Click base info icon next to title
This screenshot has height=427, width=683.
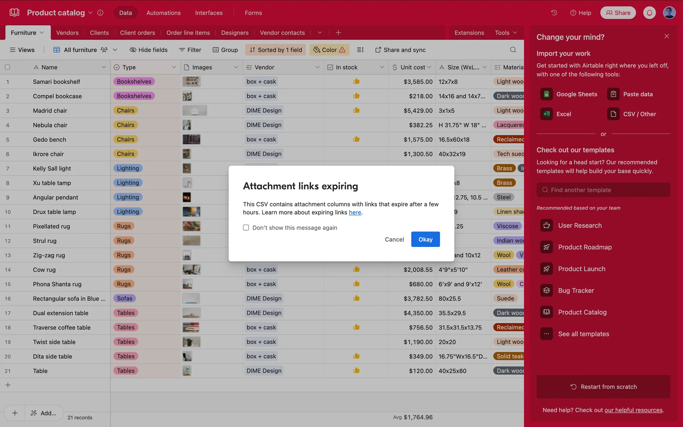click(100, 13)
